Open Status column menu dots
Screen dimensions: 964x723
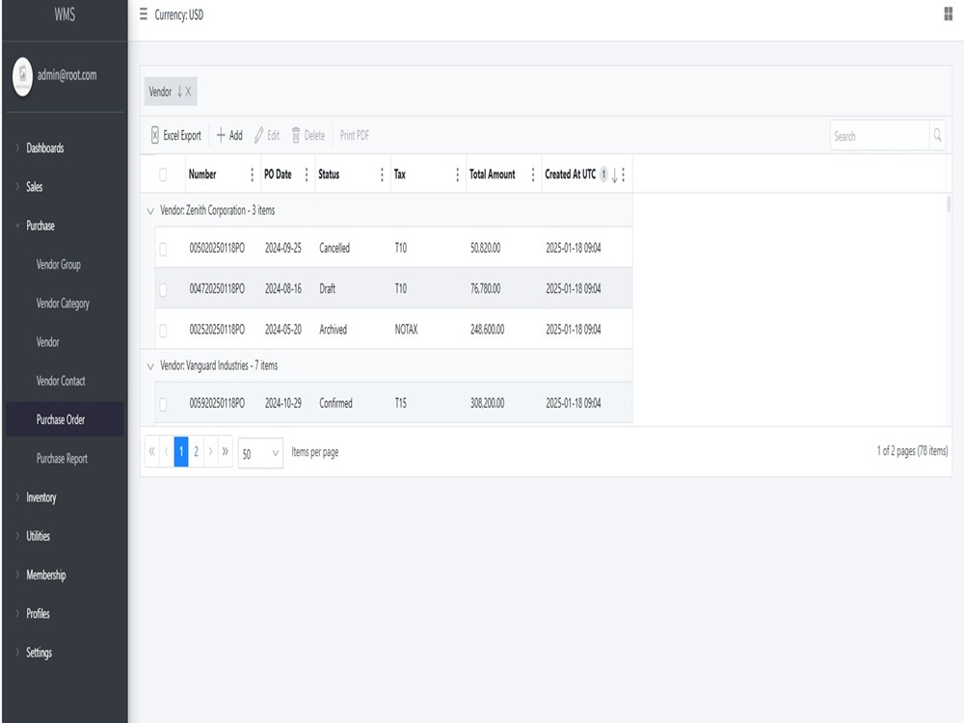[x=382, y=174]
